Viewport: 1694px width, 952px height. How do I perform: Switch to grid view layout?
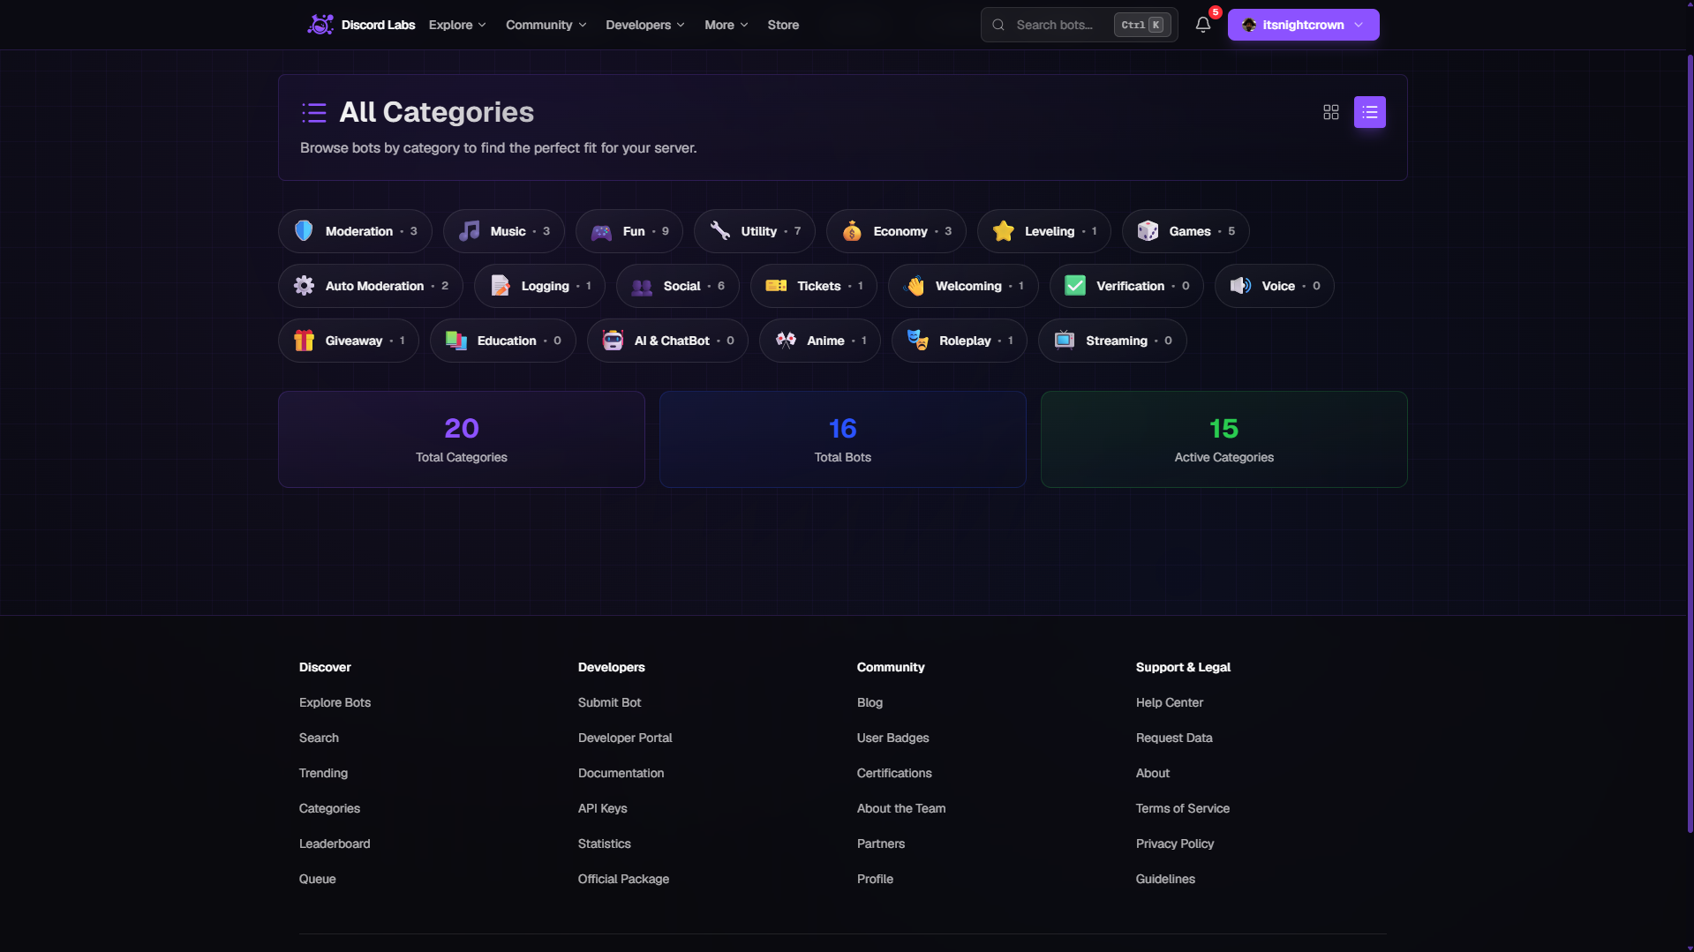point(1330,112)
